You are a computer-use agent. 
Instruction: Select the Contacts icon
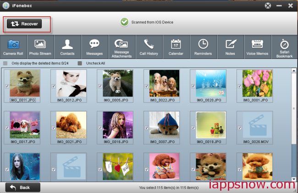(67, 47)
